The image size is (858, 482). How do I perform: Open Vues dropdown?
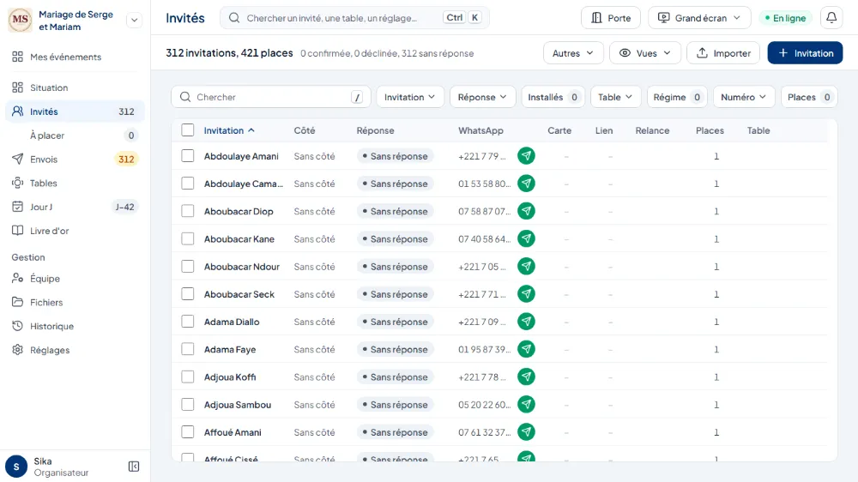point(644,53)
